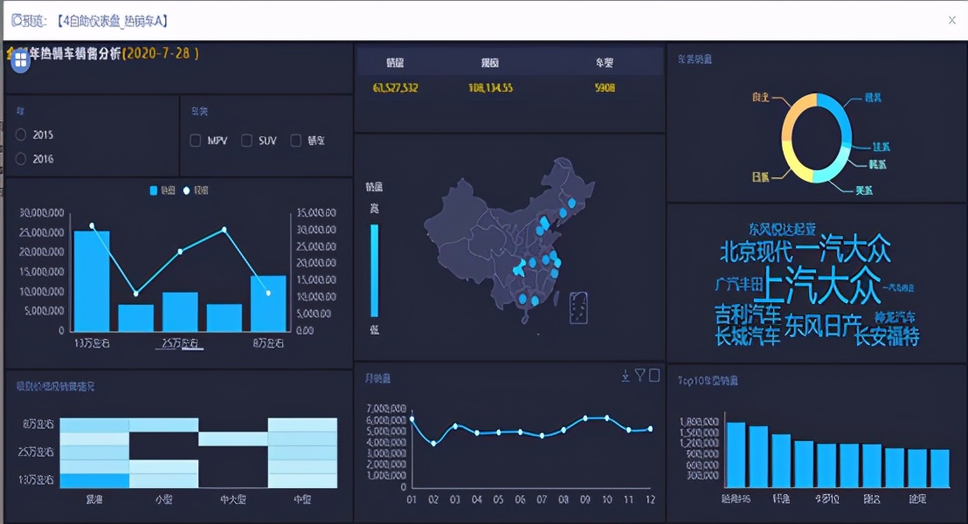Click 广汽丰田 in the word cloud

[x=738, y=284]
